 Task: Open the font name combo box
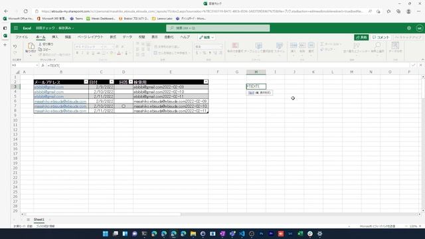point(88,46)
